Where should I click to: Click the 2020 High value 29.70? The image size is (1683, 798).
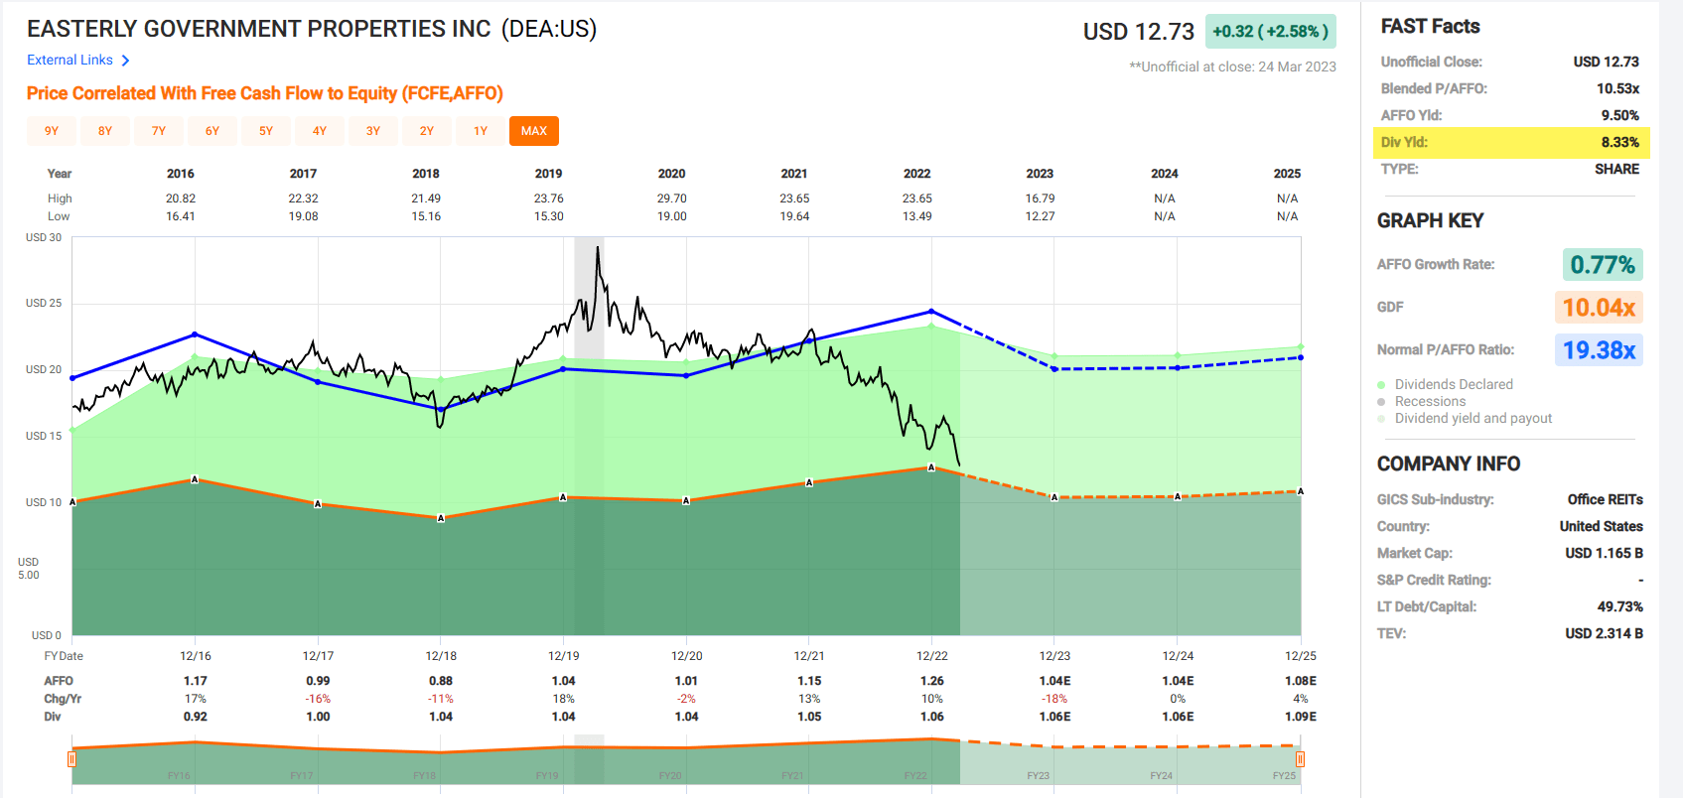(x=672, y=199)
